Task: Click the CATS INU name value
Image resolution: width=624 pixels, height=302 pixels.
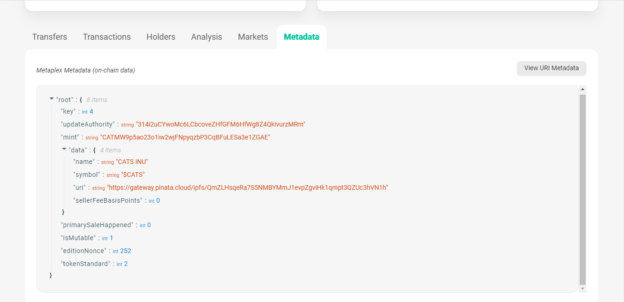Action: point(133,161)
